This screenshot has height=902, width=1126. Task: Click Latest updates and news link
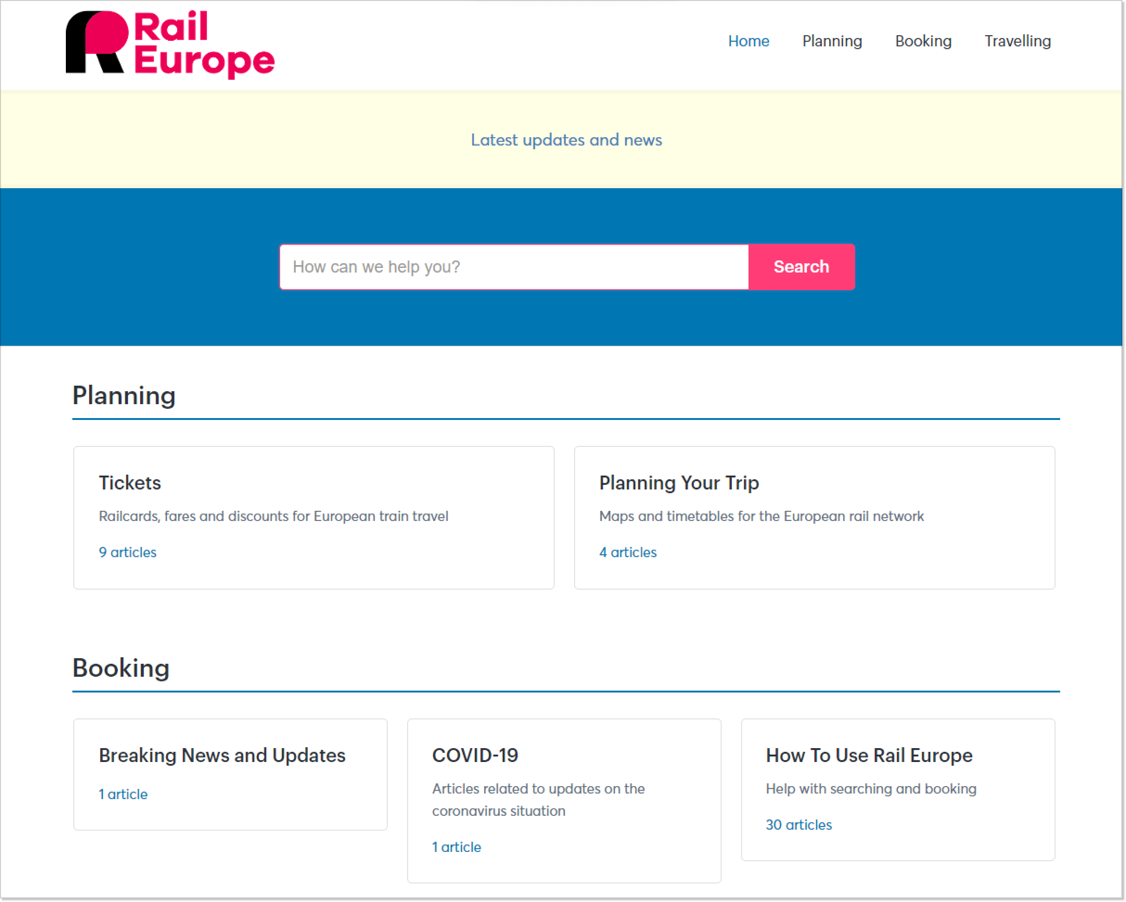[x=566, y=140]
